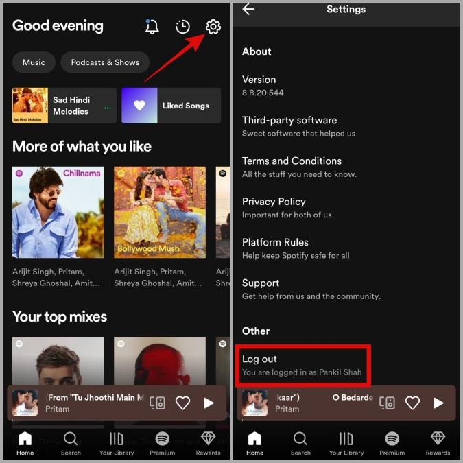Viewport: 463px width, 463px height.
Task: Go back from the Settings screen
Action: click(248, 9)
